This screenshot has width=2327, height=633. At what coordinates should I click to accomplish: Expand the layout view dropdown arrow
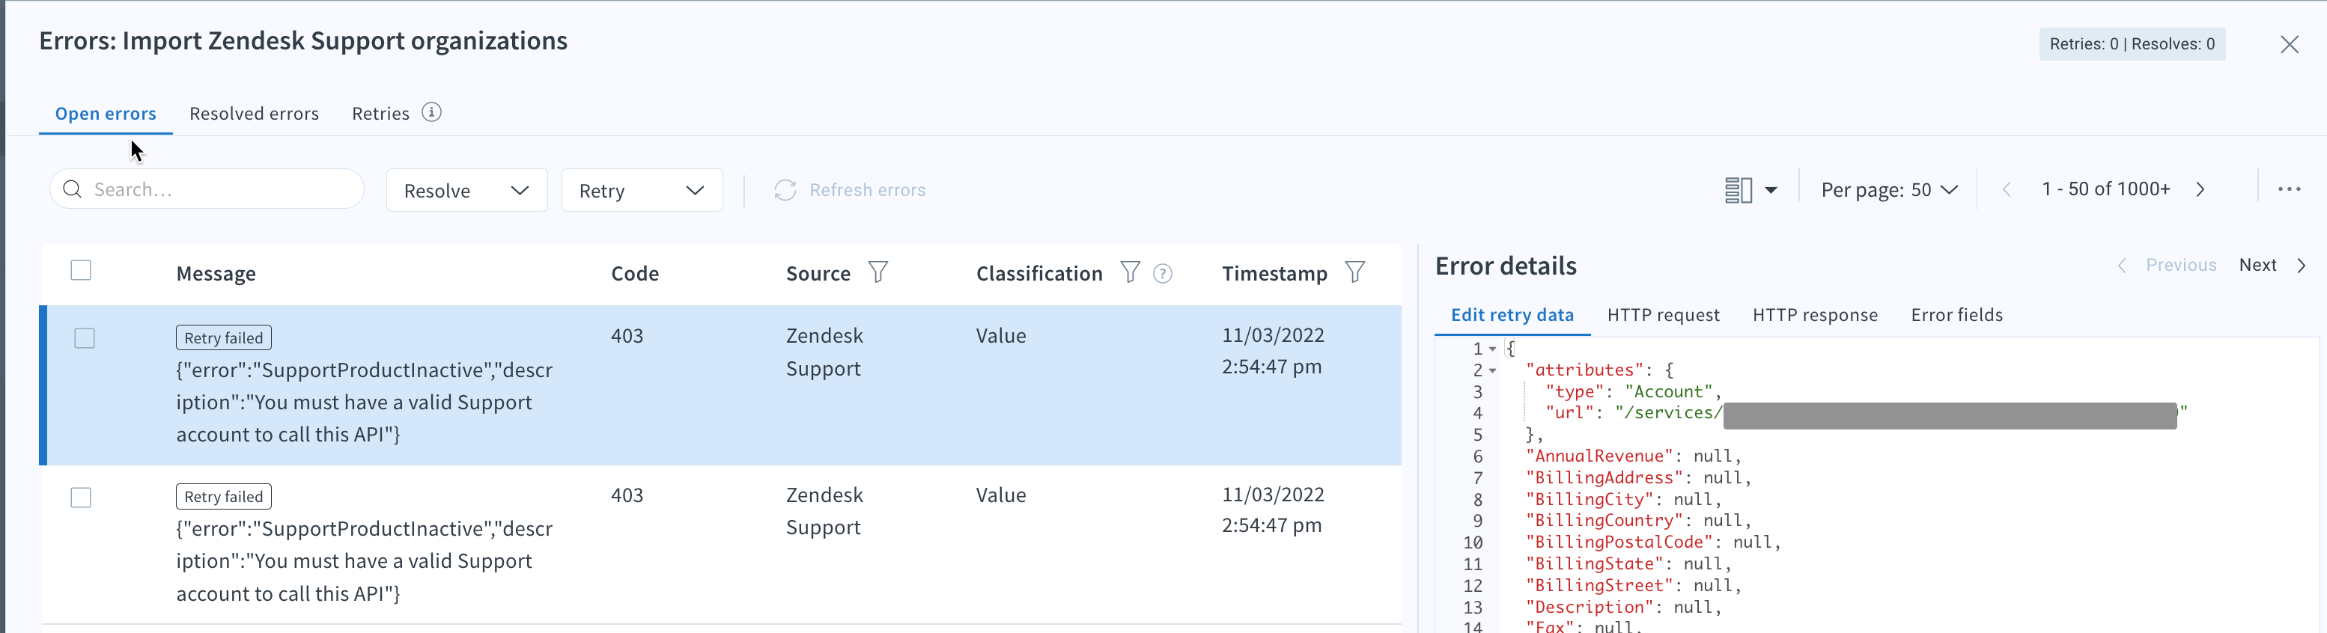1771,191
